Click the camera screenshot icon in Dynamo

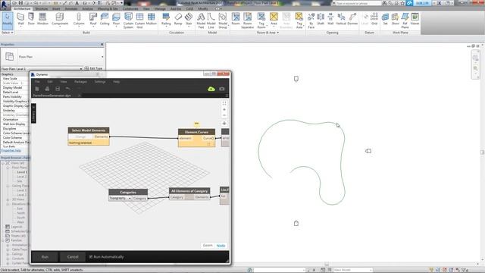pyautogui.click(x=222, y=89)
